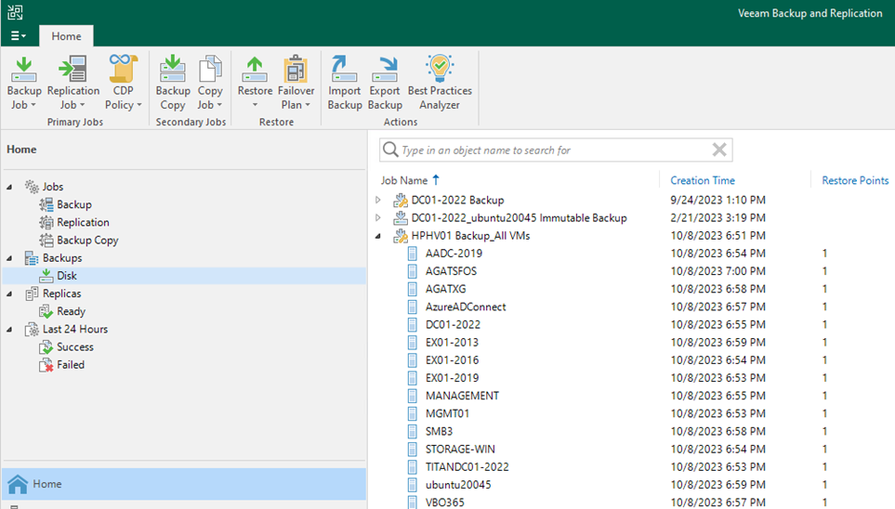Open the Replication Job ribbon button
The height and width of the screenshot is (509, 895).
click(x=73, y=83)
